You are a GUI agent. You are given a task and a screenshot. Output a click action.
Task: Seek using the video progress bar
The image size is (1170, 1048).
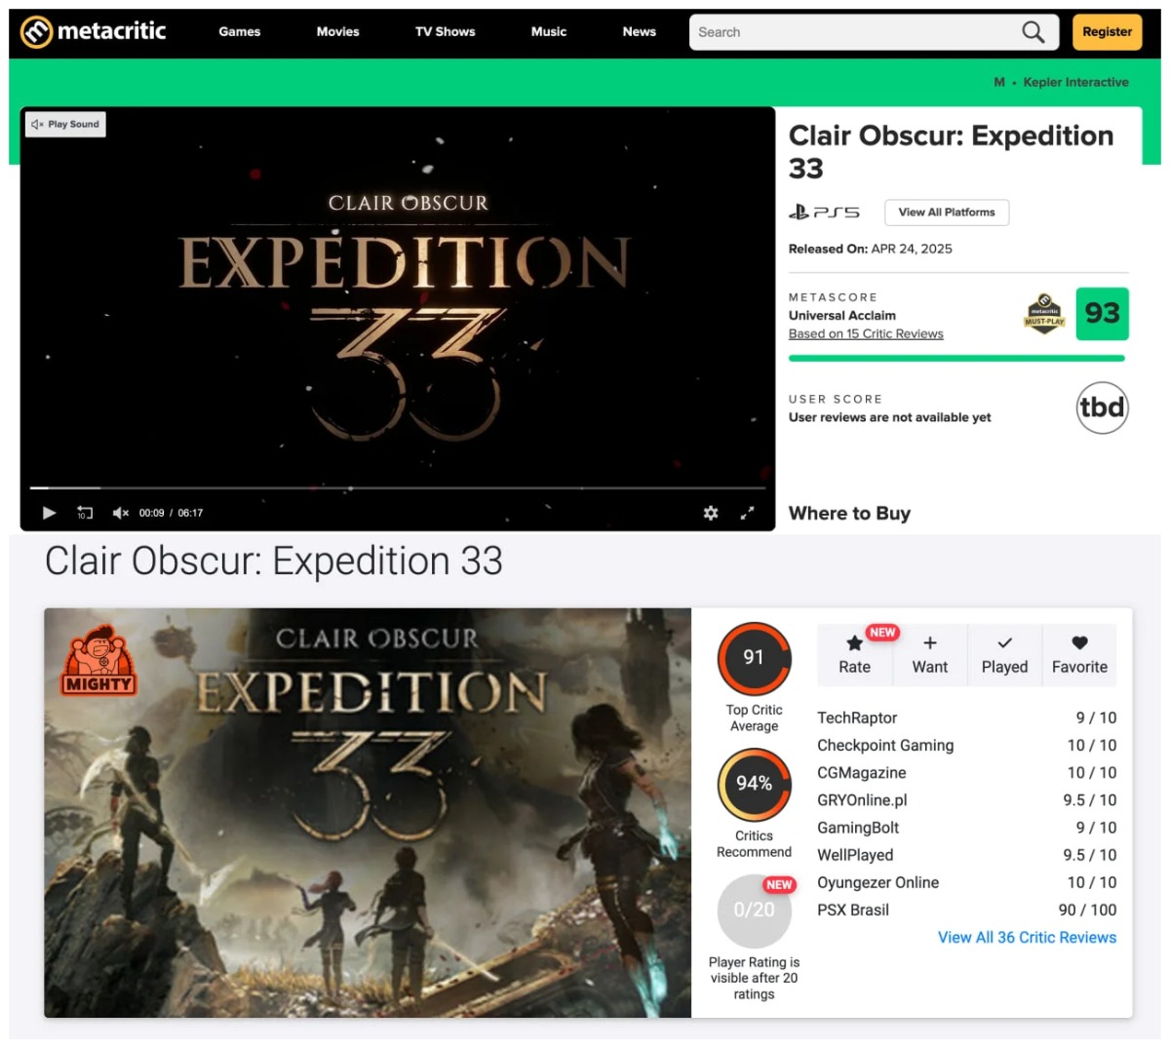click(390, 487)
